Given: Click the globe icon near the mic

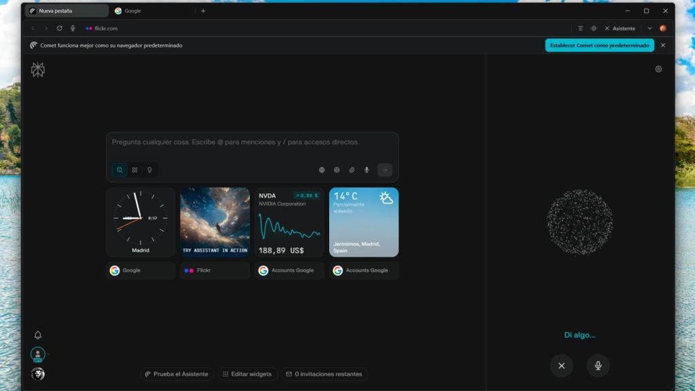Looking at the screenshot, I should tap(322, 170).
